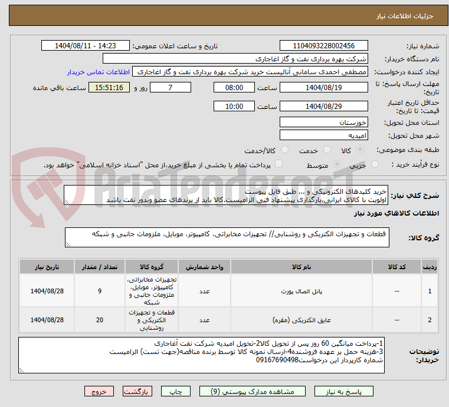The width and height of the screenshot is (449, 407).
Task: Click the requester name field
Action: tap(250, 72)
